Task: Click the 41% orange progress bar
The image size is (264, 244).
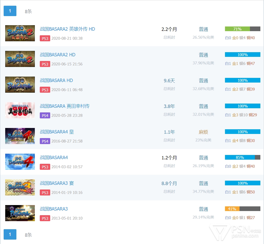Action: click(232, 209)
